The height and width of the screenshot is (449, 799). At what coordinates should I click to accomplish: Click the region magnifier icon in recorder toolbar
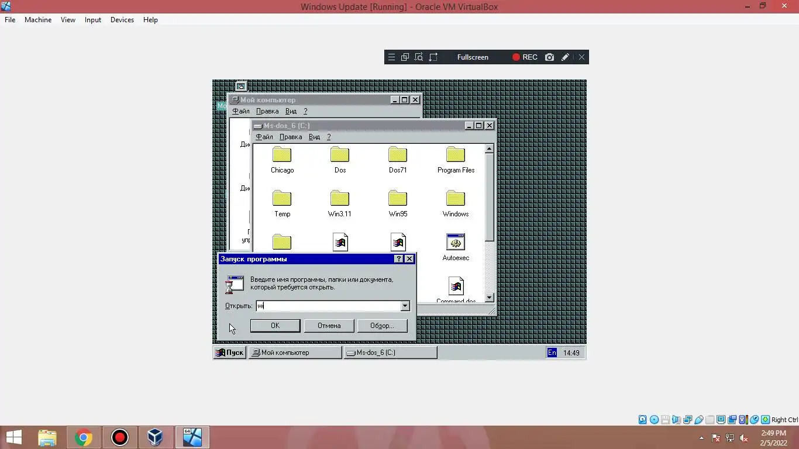click(x=419, y=57)
